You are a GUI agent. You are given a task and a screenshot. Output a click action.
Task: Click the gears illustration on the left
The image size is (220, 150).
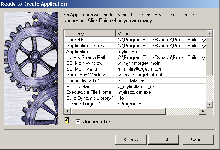(x=31, y=68)
